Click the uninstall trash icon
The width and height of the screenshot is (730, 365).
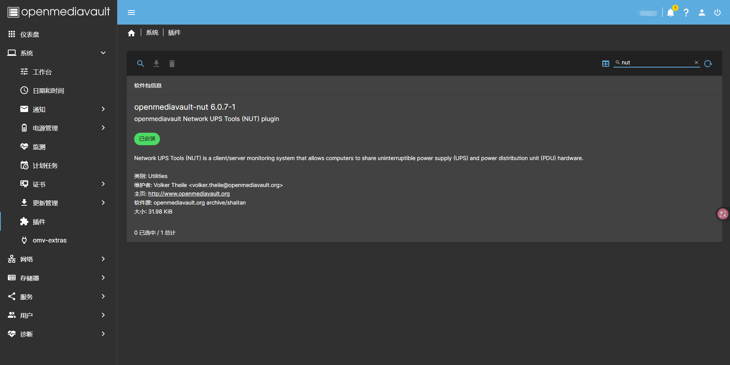point(172,63)
